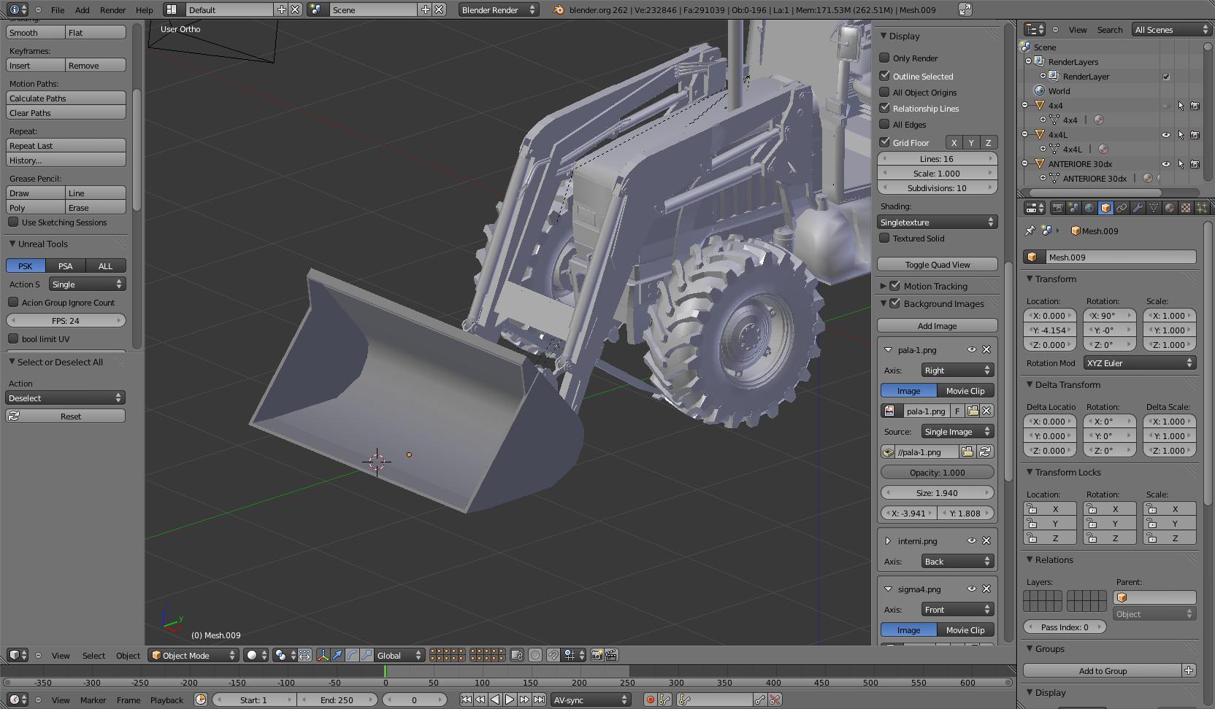Open the Add menu in the info header
Viewport: 1215px width, 709px height.
tap(83, 9)
